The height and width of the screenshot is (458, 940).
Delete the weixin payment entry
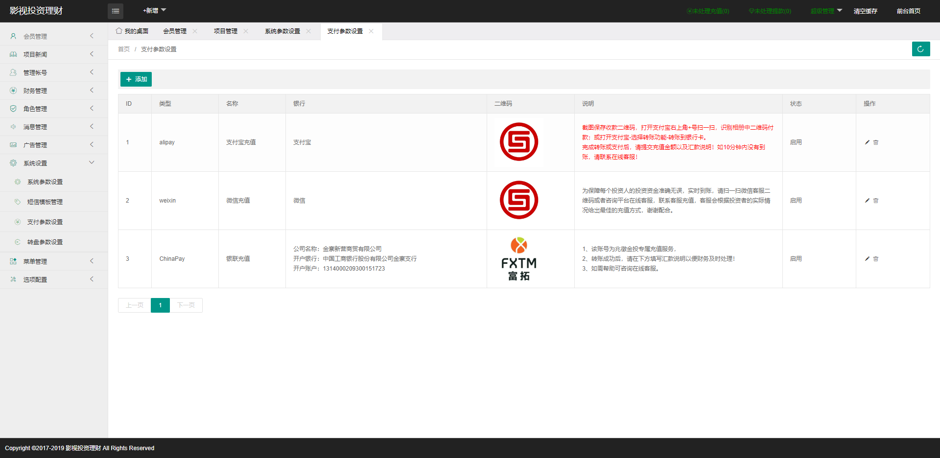[876, 201]
